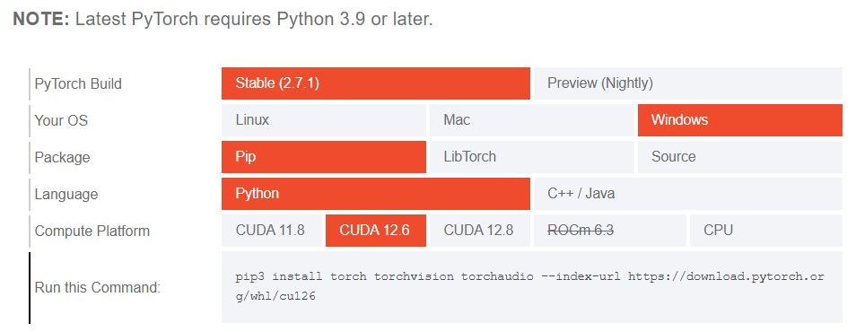856x332 pixels.
Task: Click the Your OS row label
Action: point(61,120)
